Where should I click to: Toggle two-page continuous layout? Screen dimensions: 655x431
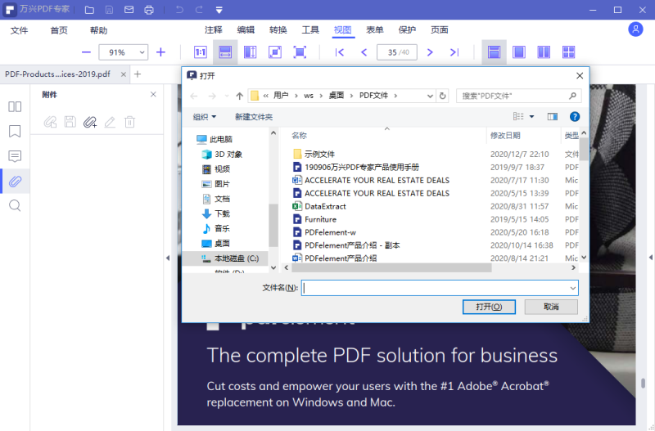click(x=568, y=52)
